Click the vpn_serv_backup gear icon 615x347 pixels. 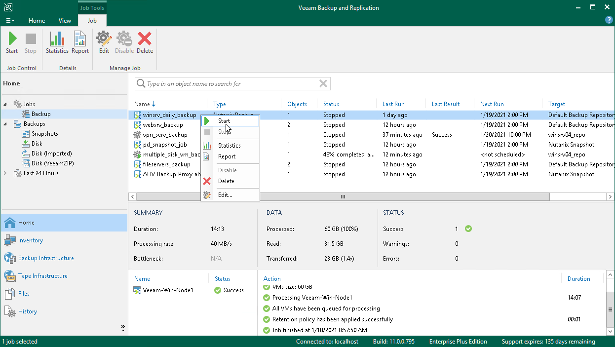[138, 135]
